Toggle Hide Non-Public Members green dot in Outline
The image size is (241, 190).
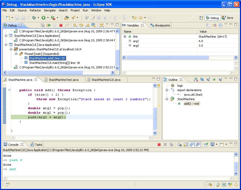point(214,79)
